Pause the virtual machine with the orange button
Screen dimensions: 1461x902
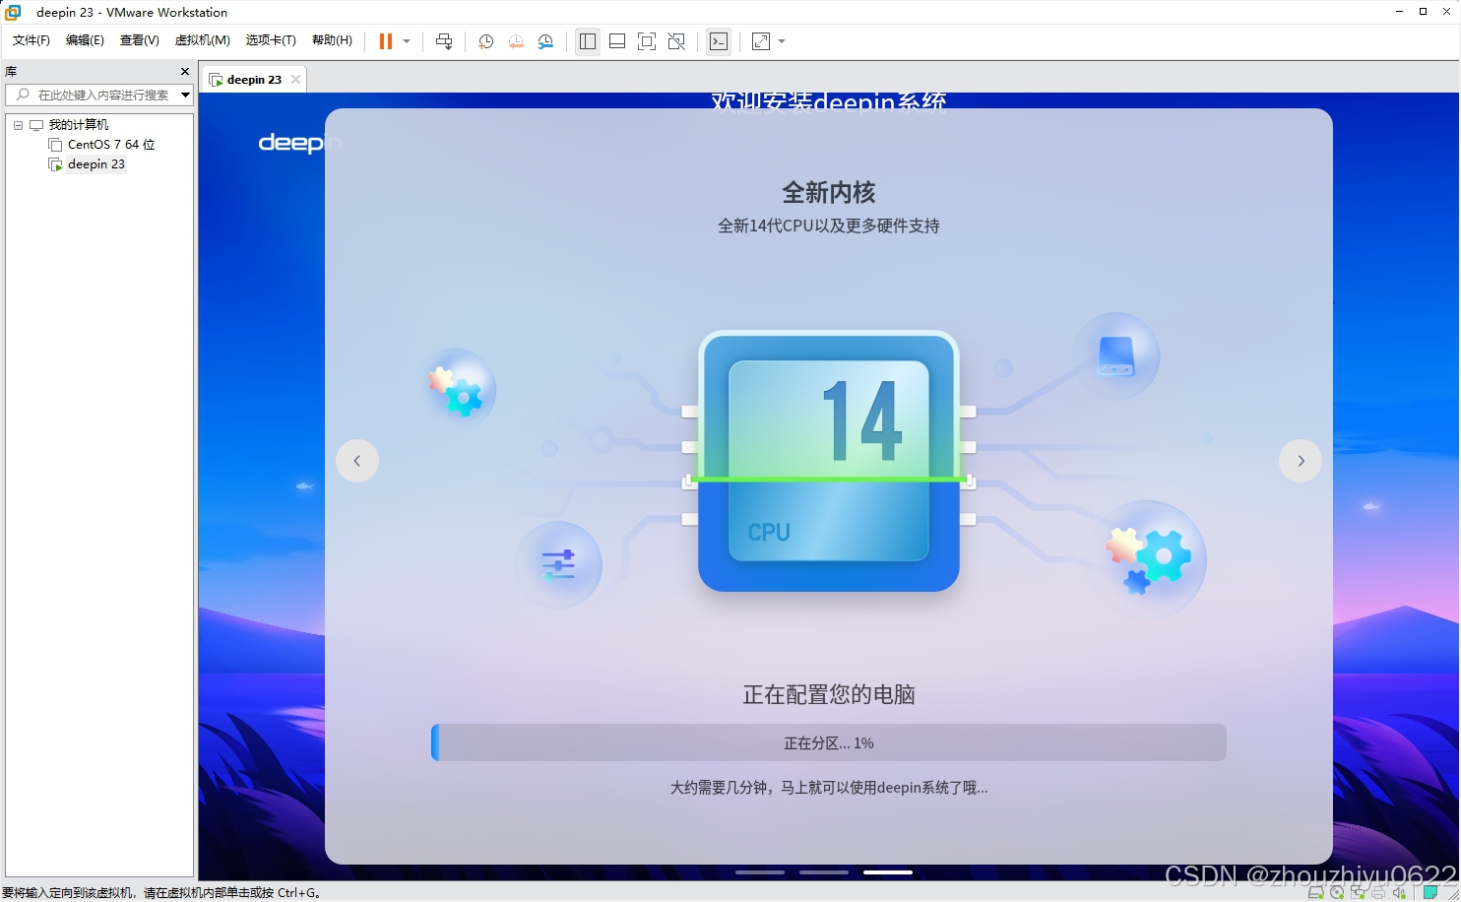pos(386,41)
